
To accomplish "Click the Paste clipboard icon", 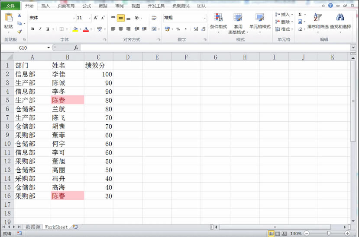I will click(x=9, y=17).
